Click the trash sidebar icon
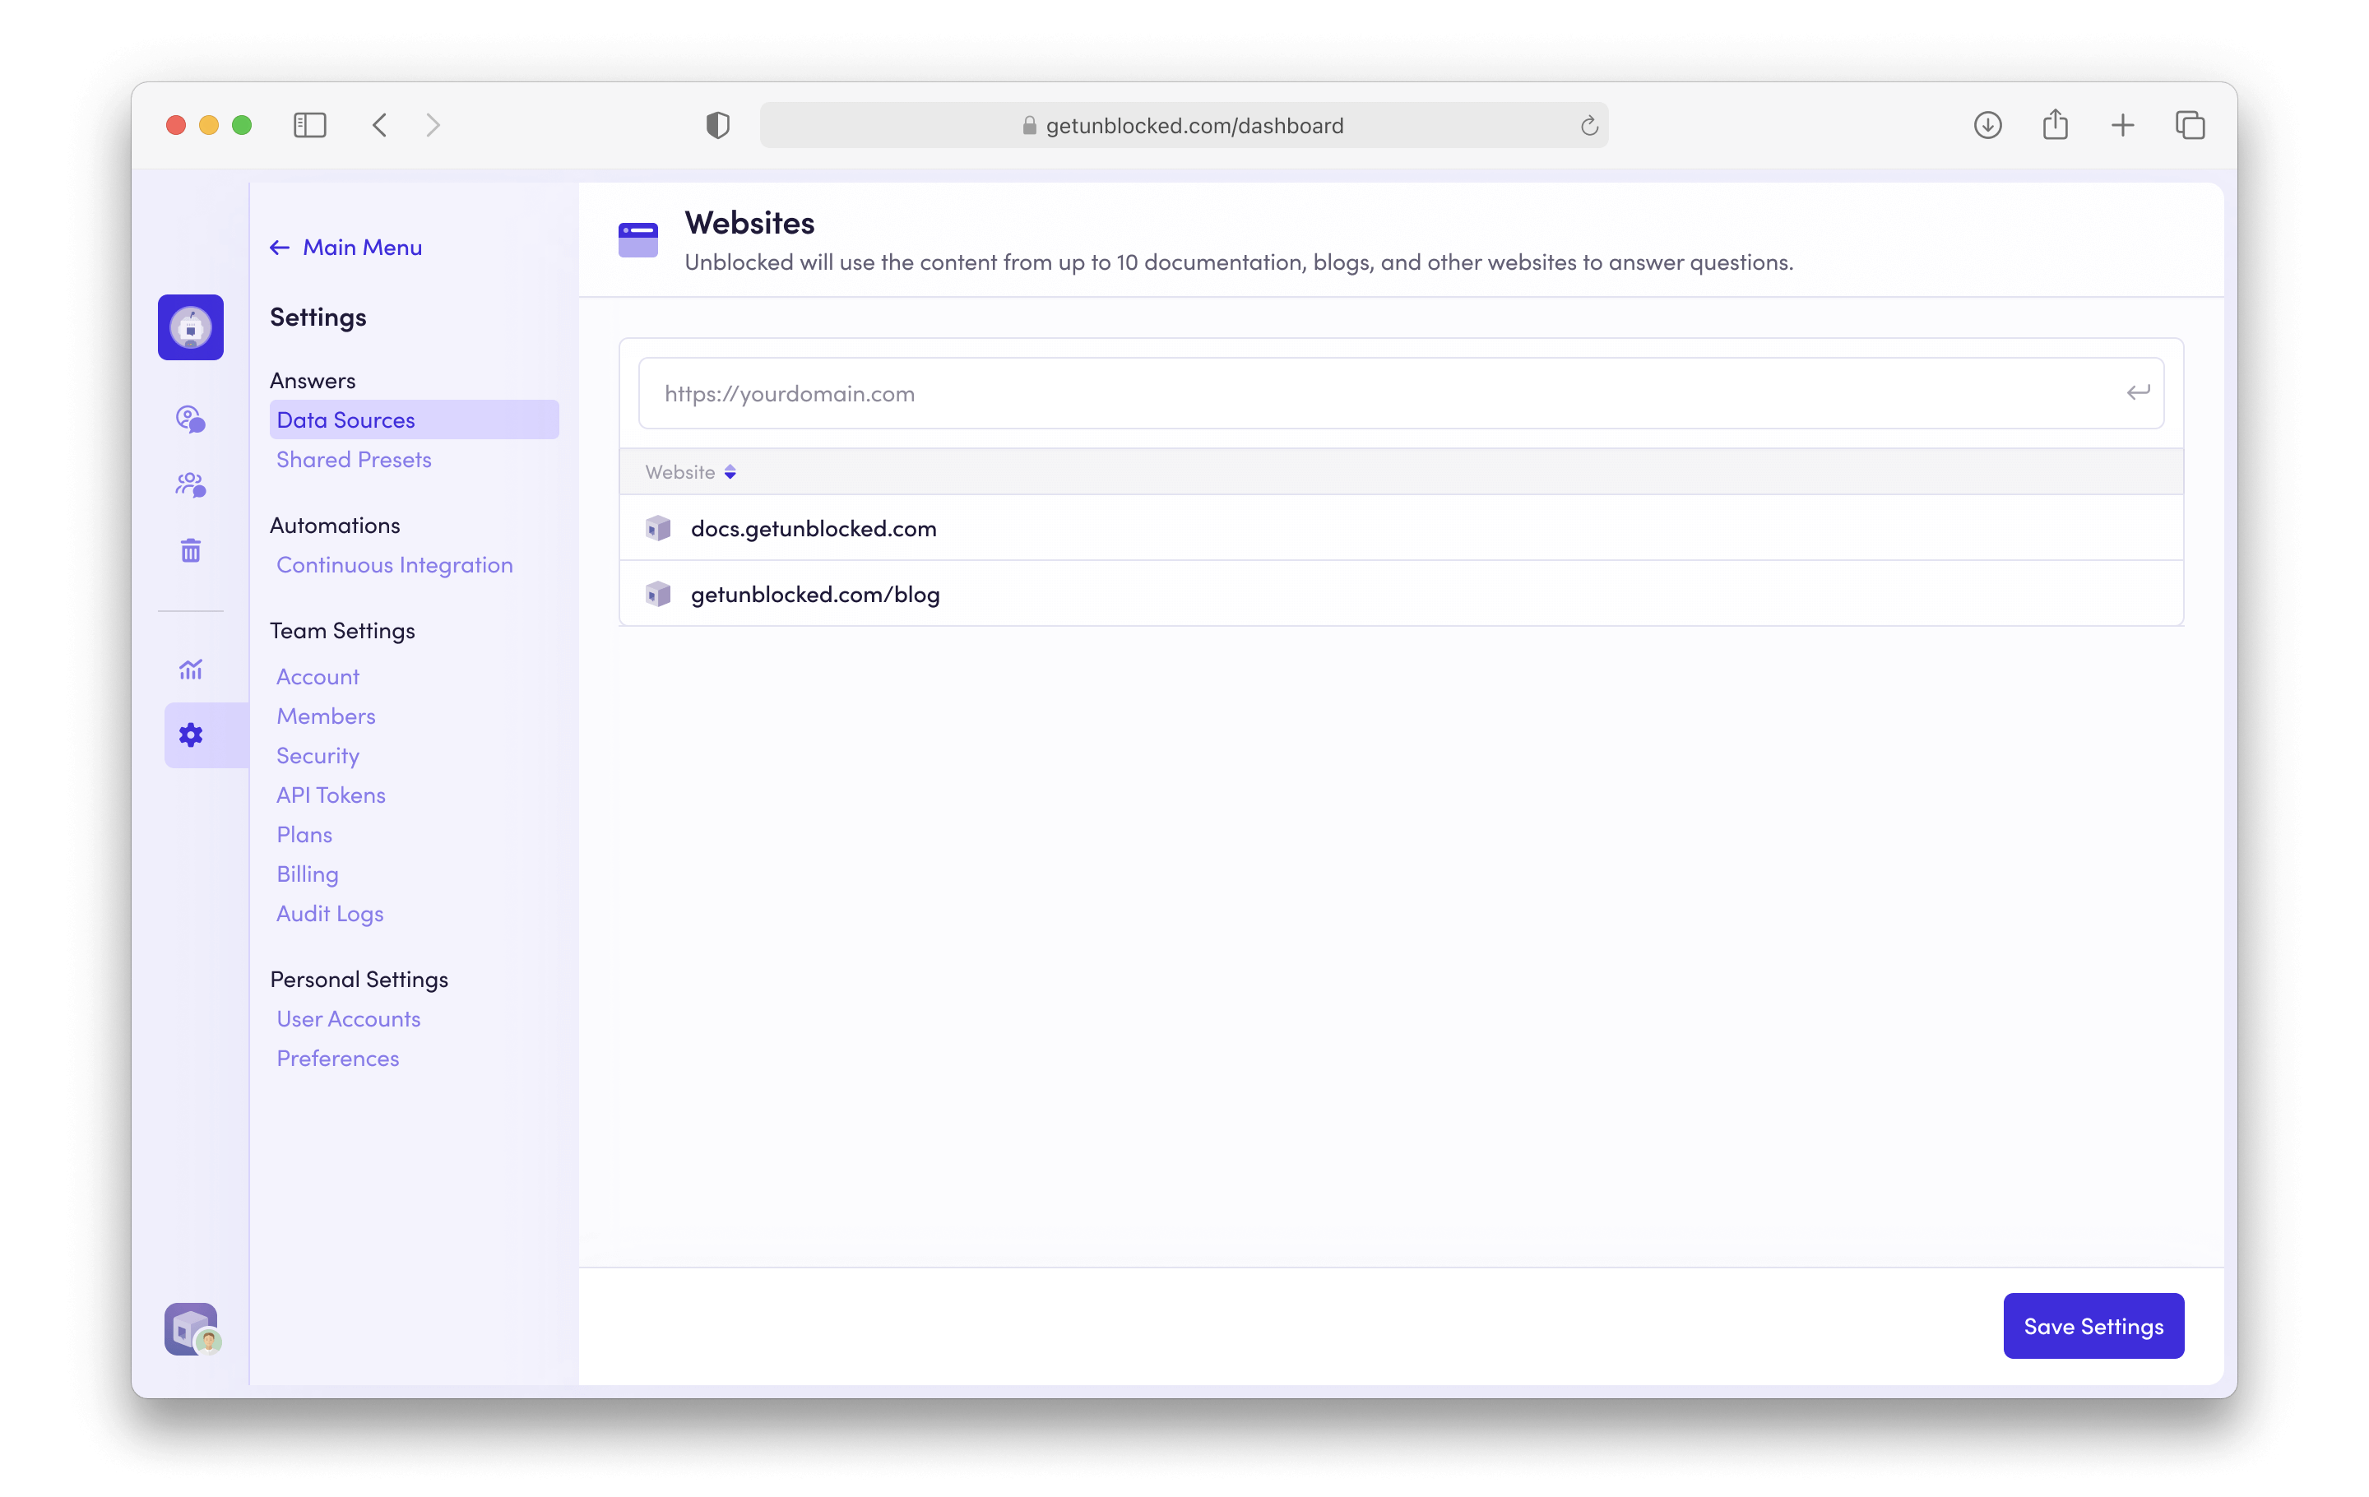This screenshot has width=2369, height=1497. pyautogui.click(x=191, y=551)
